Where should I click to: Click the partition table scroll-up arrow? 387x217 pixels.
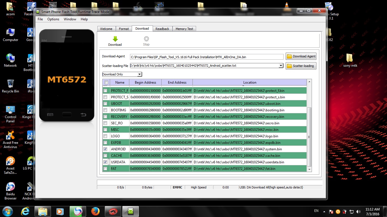309,82
